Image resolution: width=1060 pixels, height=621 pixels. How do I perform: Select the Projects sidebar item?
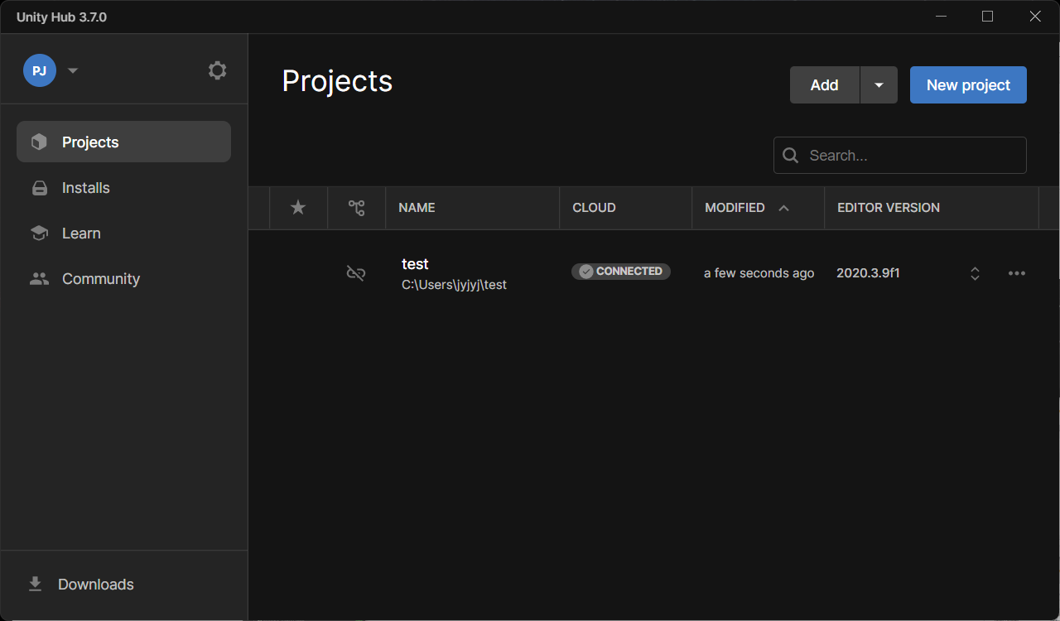pyautogui.click(x=123, y=142)
